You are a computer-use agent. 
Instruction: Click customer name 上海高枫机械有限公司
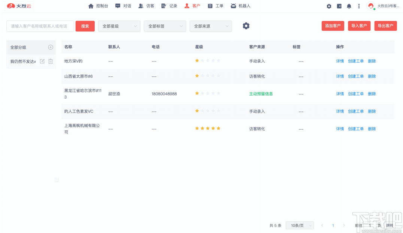point(82,129)
